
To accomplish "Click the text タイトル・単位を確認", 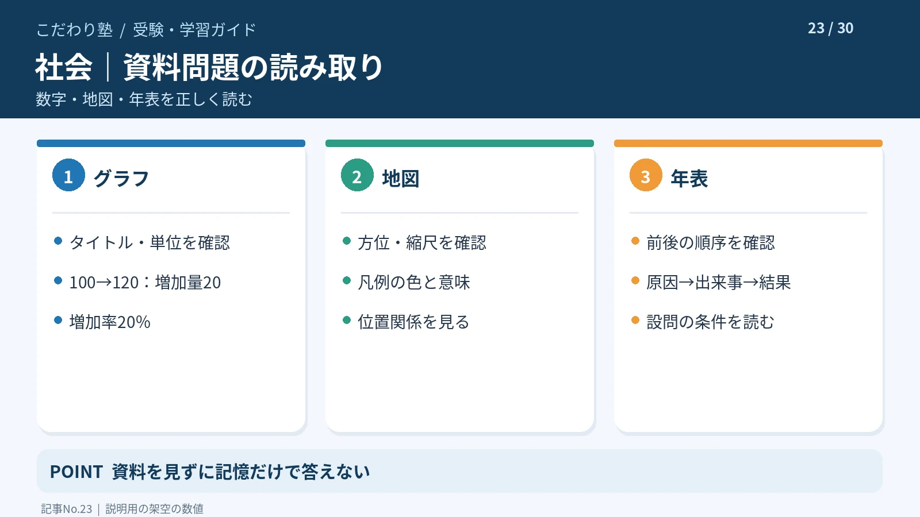I will pos(149,242).
